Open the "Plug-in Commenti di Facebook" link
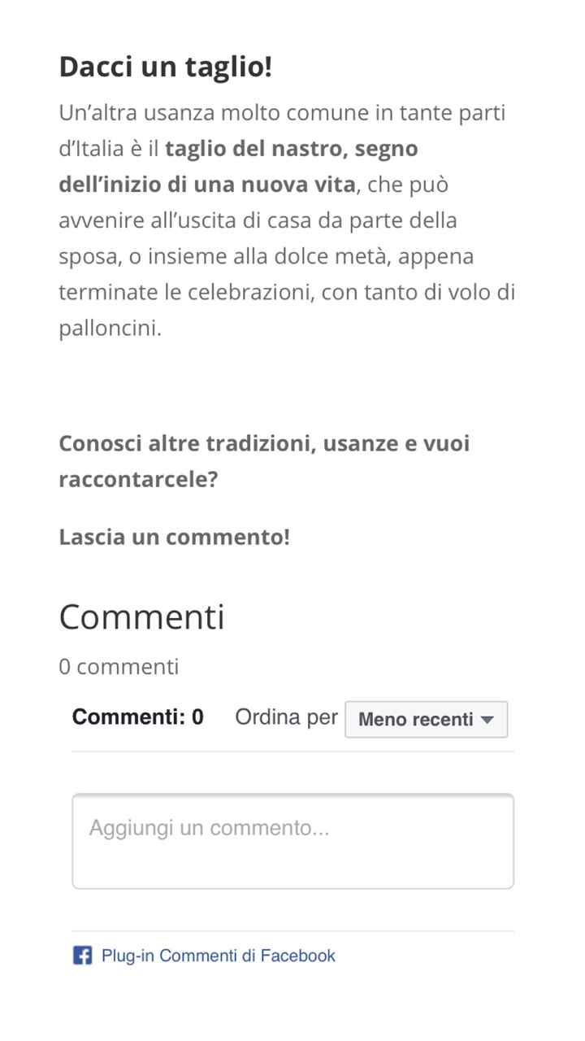This screenshot has height=1041, width=585. (216, 955)
